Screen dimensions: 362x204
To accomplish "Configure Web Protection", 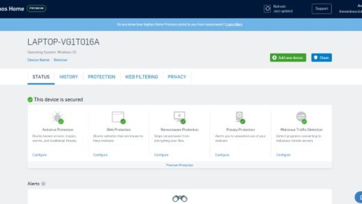I will [x=100, y=155].
